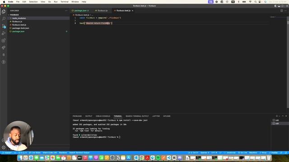
Task: Open the View menu
Action: pyautogui.click(x=43, y=2)
